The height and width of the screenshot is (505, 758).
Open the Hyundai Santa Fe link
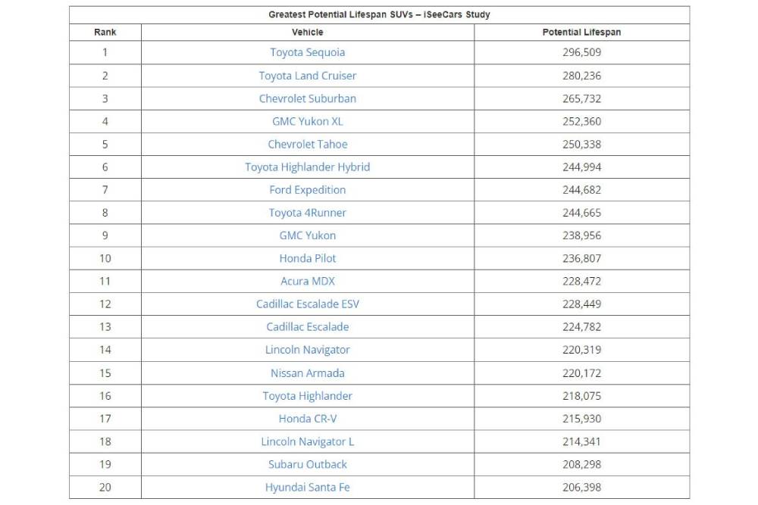[307, 488]
